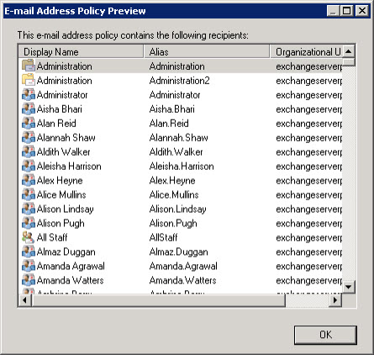Select the Almaz Duggan display name

66,252
